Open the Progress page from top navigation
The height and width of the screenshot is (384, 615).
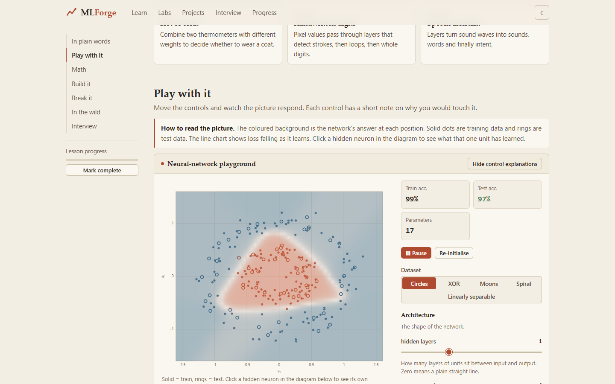[264, 13]
